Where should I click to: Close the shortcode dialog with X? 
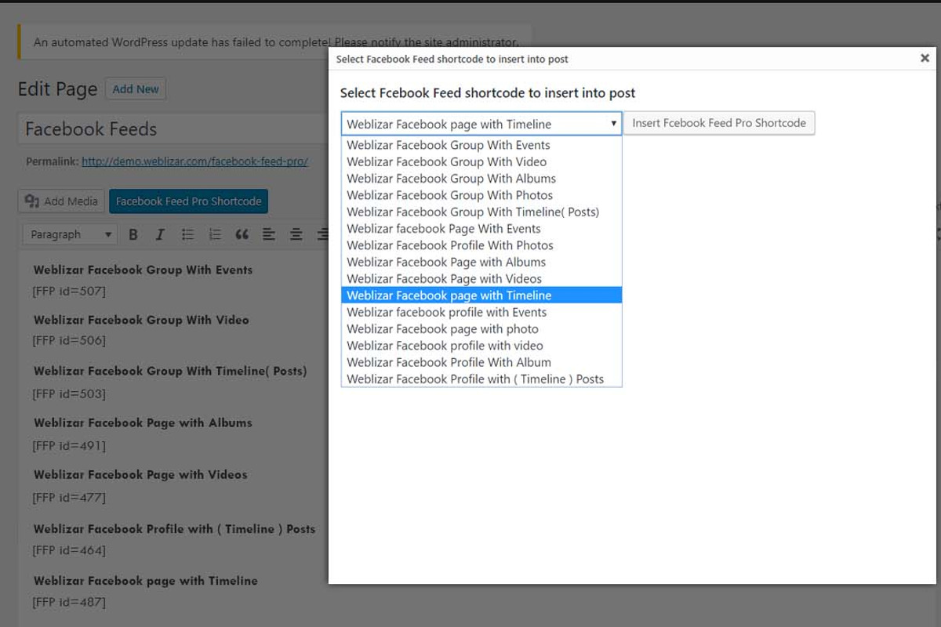[x=925, y=58]
